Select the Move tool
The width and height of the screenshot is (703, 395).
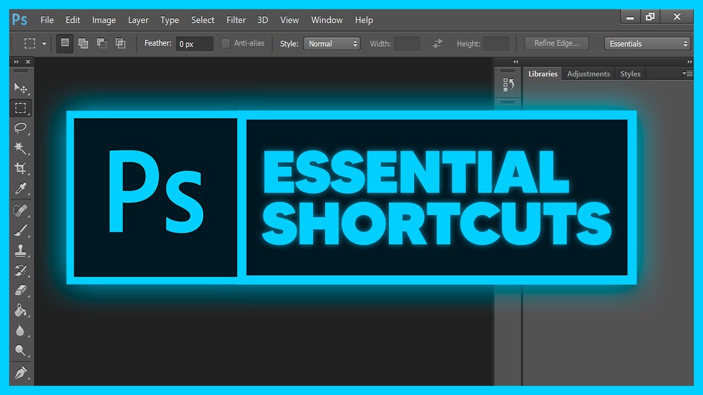(x=20, y=88)
